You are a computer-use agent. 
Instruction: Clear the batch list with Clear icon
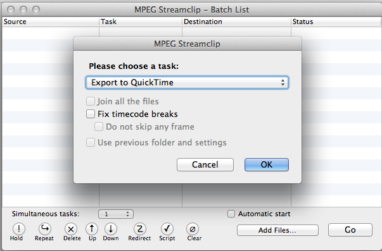pyautogui.click(x=193, y=229)
